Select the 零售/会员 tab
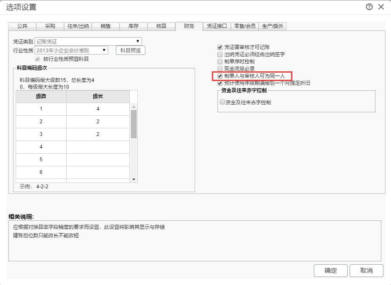The image size is (391, 285). coord(245,26)
